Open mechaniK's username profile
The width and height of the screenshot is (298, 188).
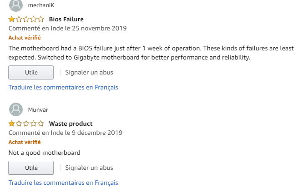(x=40, y=5)
